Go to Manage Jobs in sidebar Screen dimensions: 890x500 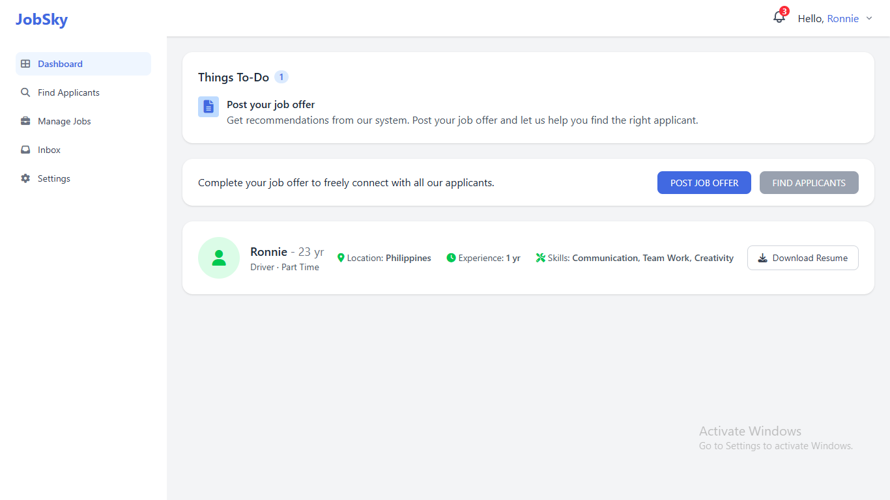[x=64, y=121]
